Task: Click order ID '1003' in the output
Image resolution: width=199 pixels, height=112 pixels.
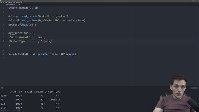Action: coord(19,96)
